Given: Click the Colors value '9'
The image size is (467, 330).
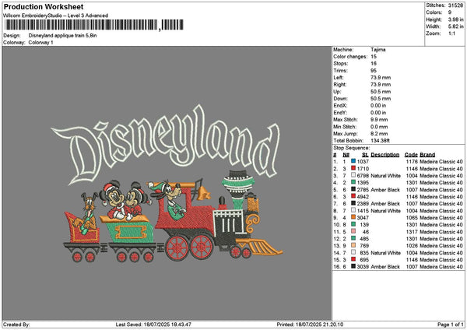Looking at the screenshot, I should pyautogui.click(x=450, y=12).
